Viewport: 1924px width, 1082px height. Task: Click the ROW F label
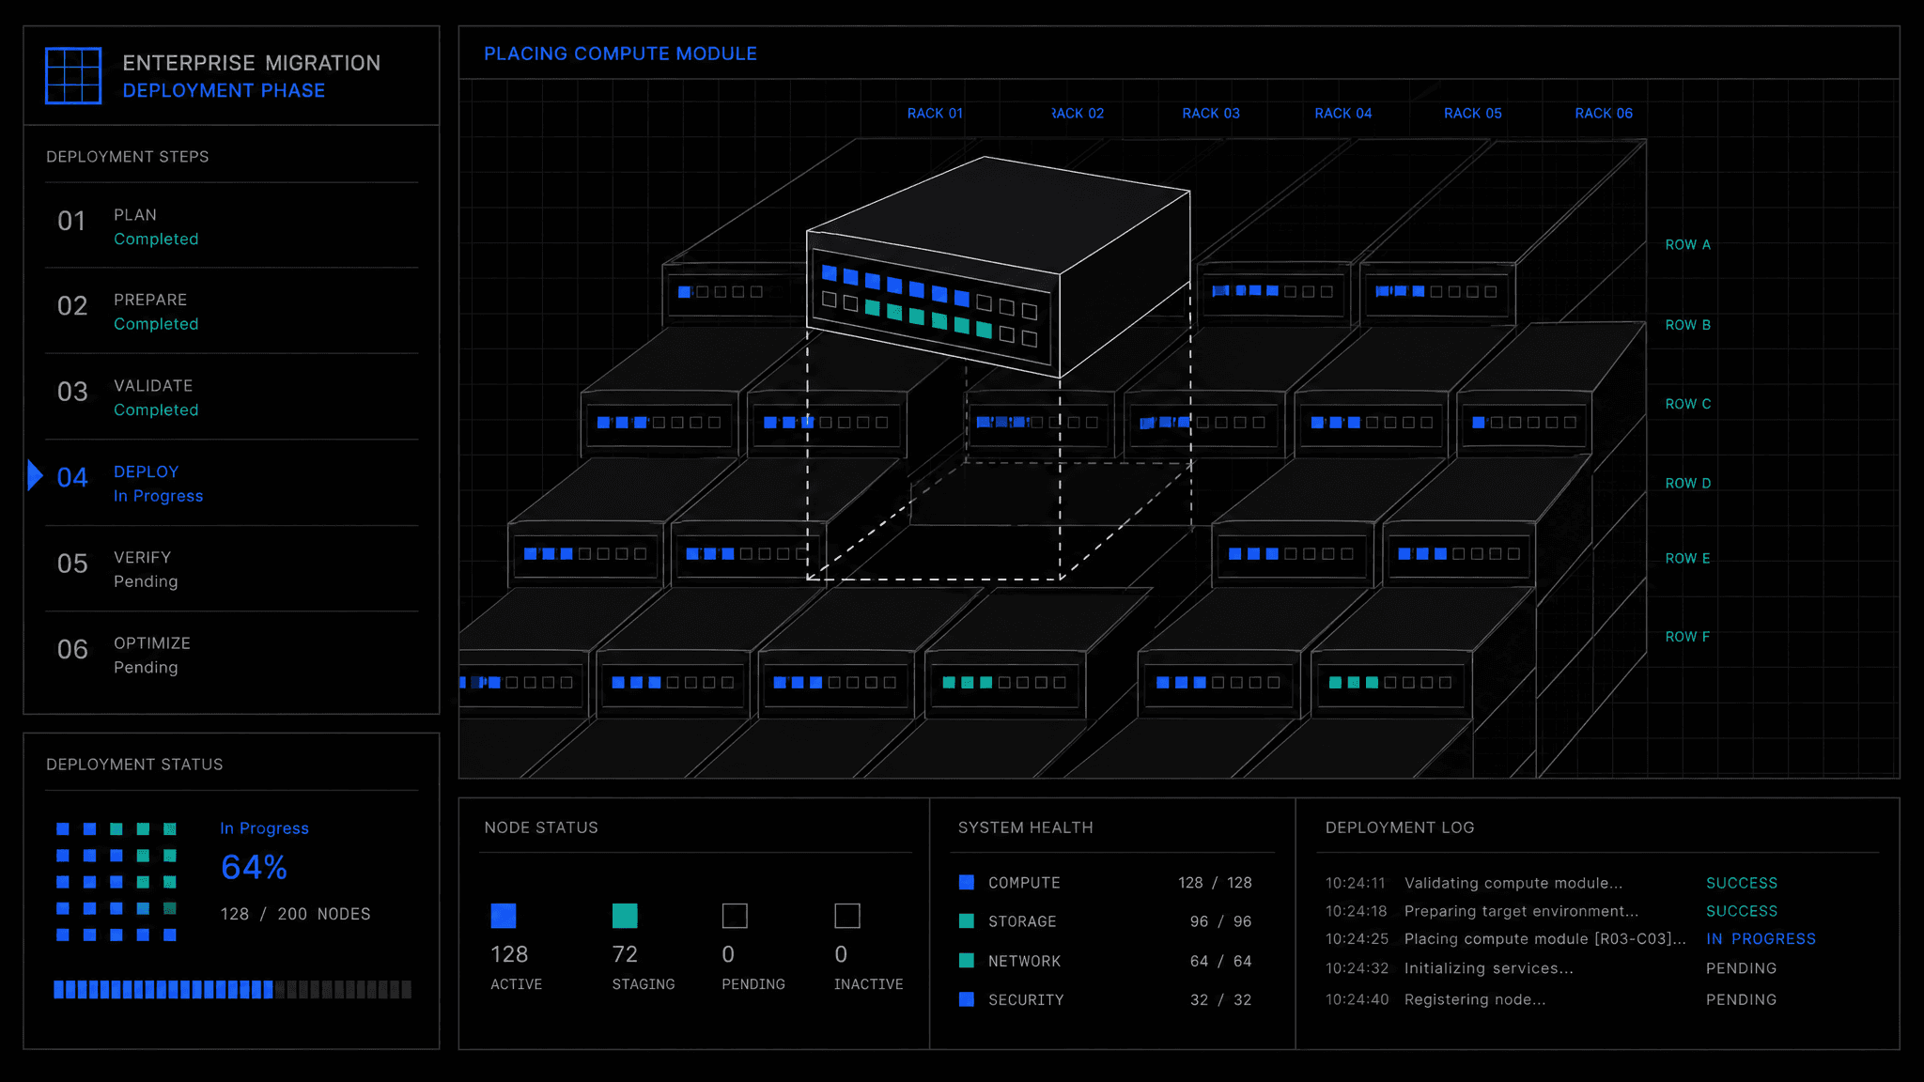coord(1688,637)
